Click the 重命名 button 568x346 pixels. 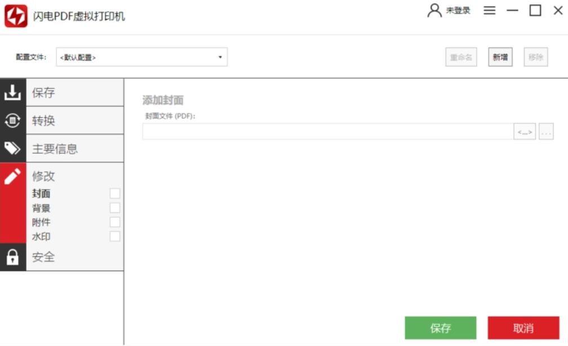[x=461, y=57]
